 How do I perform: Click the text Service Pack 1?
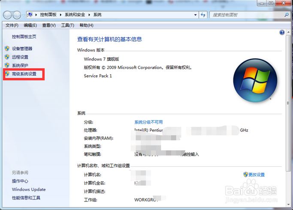tap(98, 76)
